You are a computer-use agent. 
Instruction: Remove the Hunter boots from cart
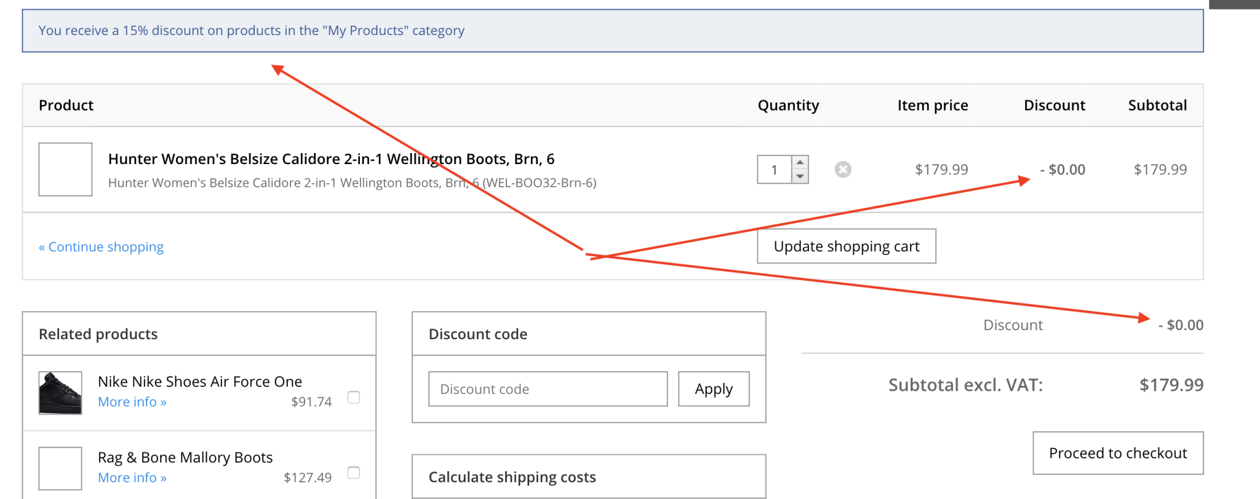(843, 170)
